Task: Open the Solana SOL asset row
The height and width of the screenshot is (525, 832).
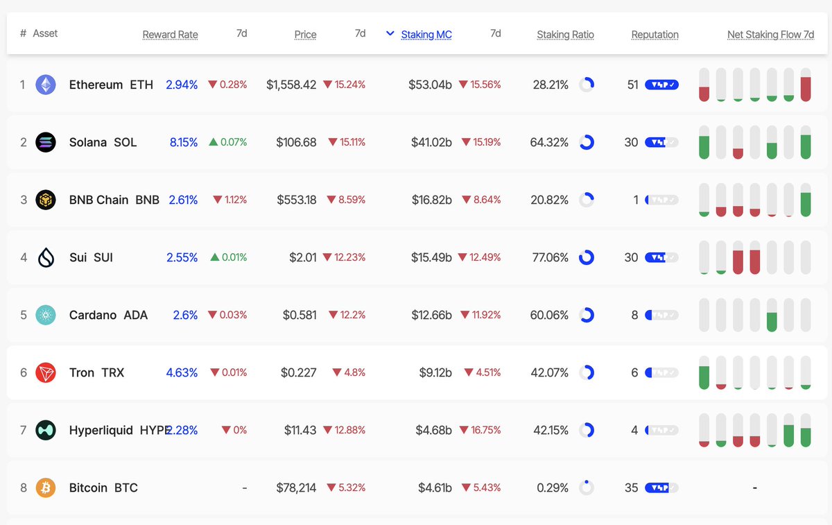Action: pos(416,142)
